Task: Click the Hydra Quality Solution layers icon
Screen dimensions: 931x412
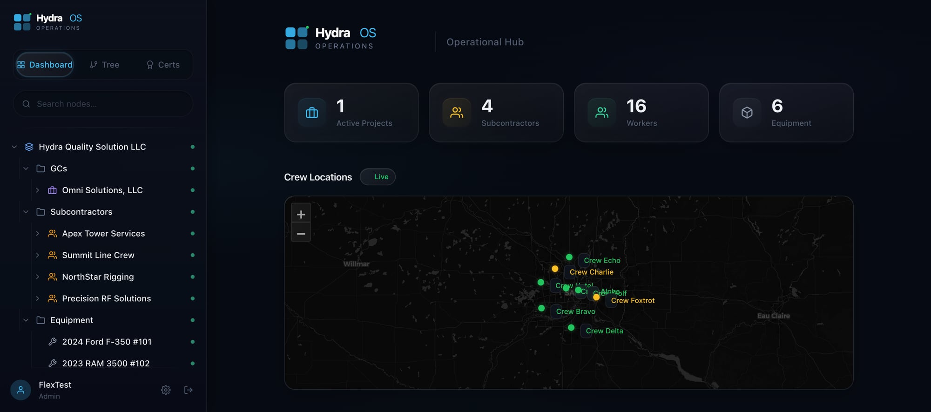Action: (29, 147)
